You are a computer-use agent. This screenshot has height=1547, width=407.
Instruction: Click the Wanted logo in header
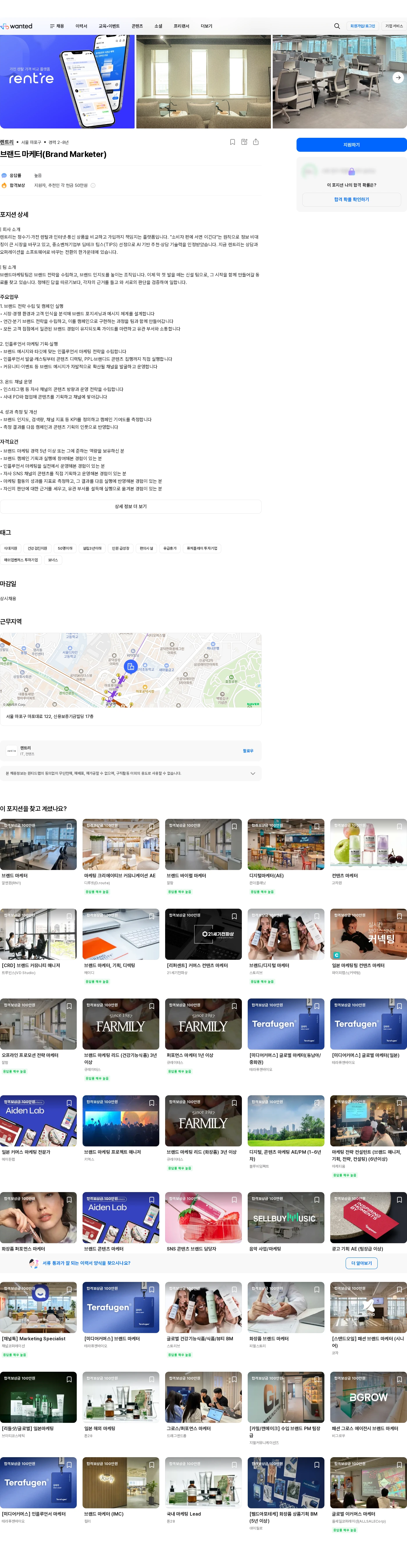pos(17,26)
